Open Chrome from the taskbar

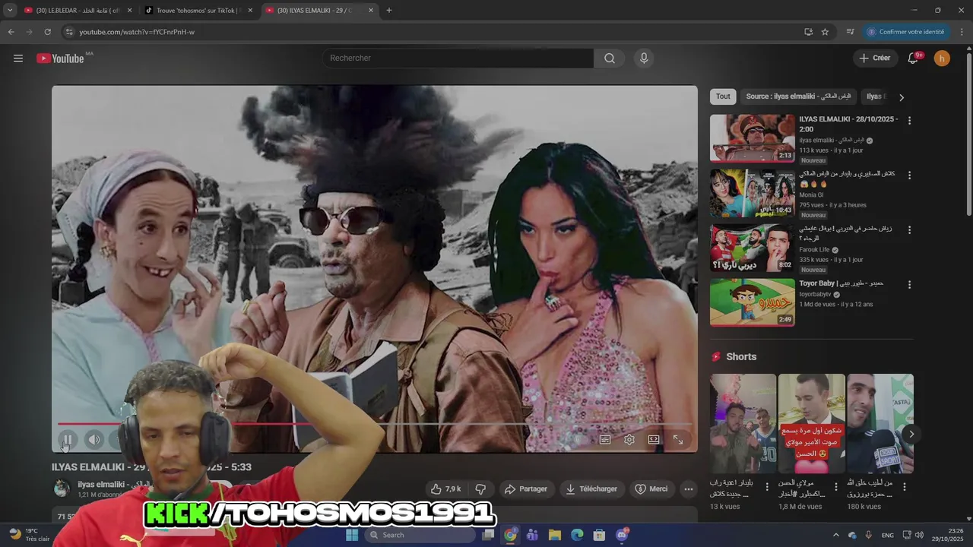click(x=510, y=535)
